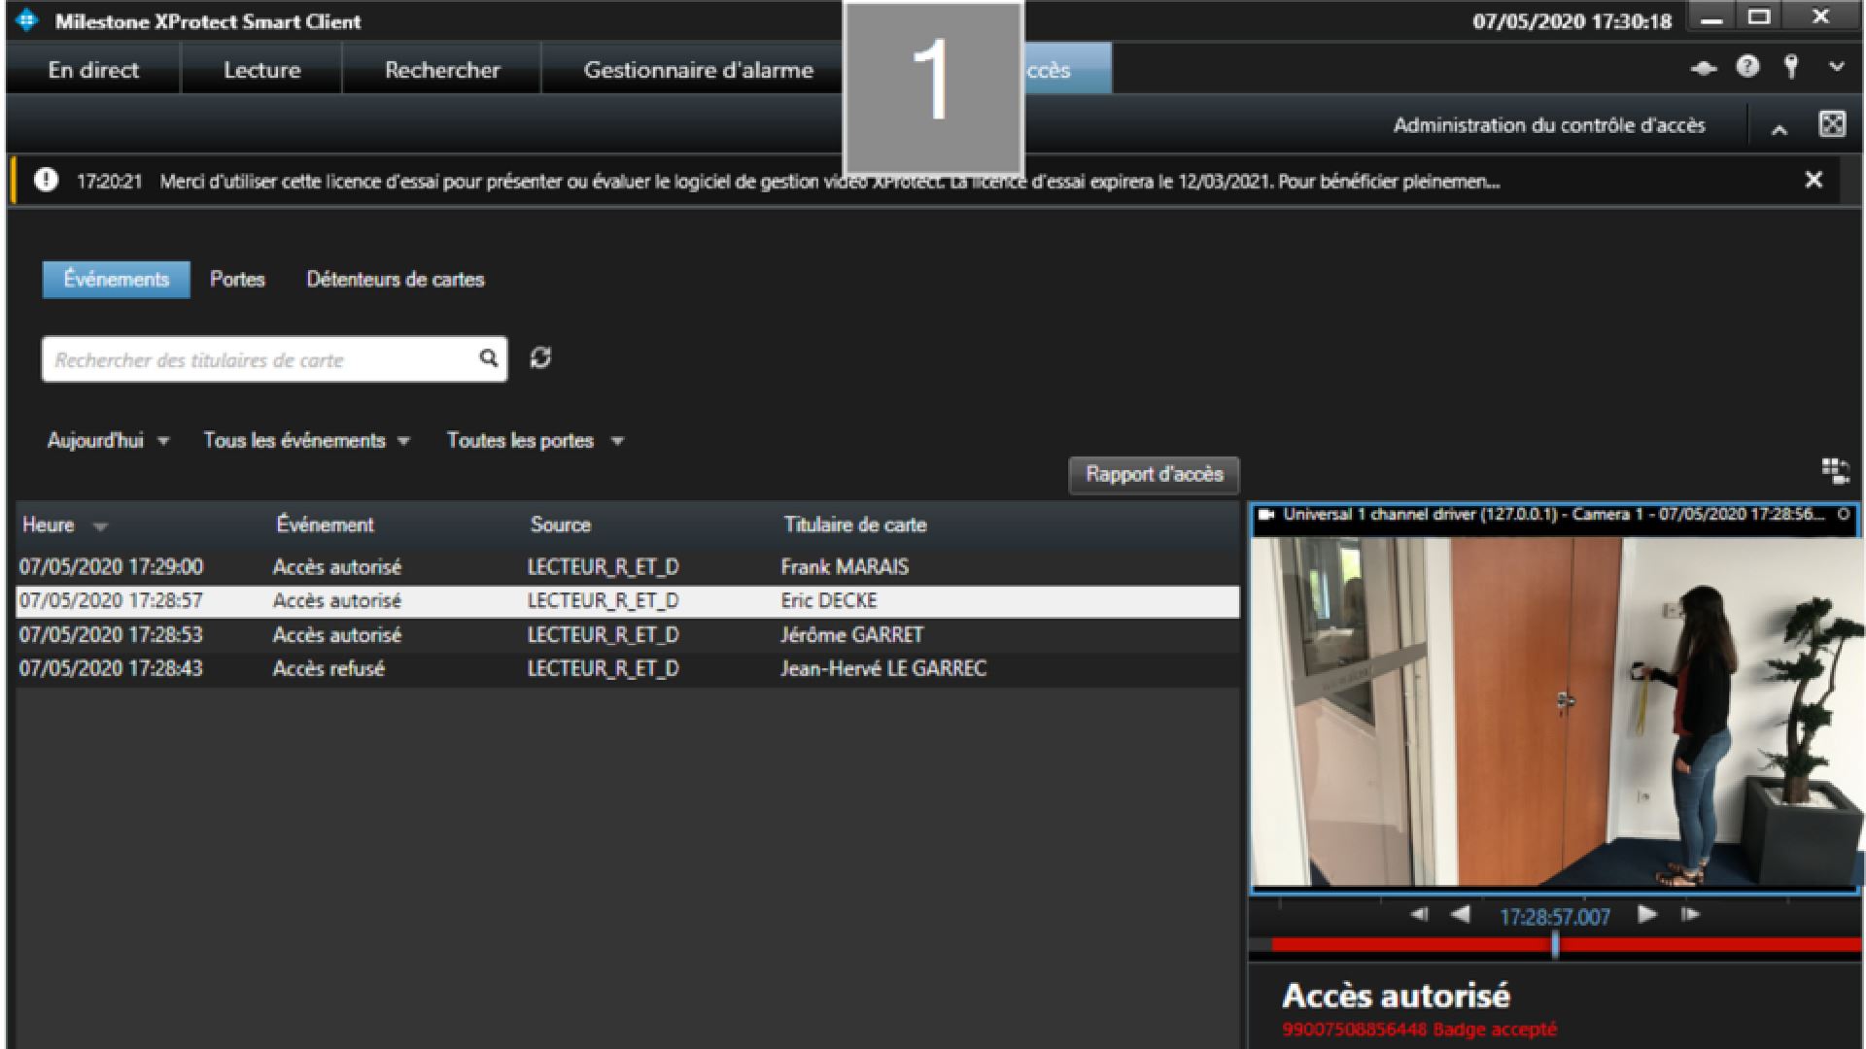Refresh the events list
Image resolution: width=1866 pixels, height=1049 pixels.
540,357
